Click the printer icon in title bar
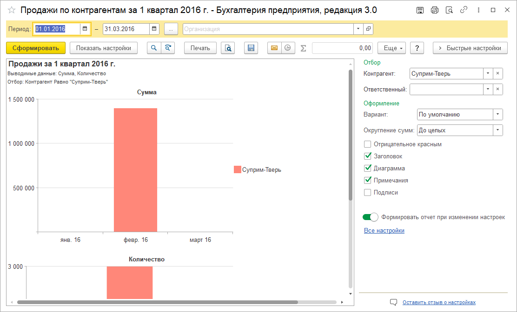This screenshot has height=312, width=517. (435, 10)
